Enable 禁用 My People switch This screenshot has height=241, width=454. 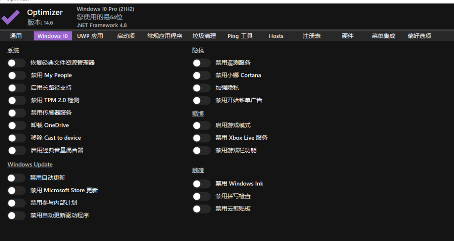(x=17, y=75)
